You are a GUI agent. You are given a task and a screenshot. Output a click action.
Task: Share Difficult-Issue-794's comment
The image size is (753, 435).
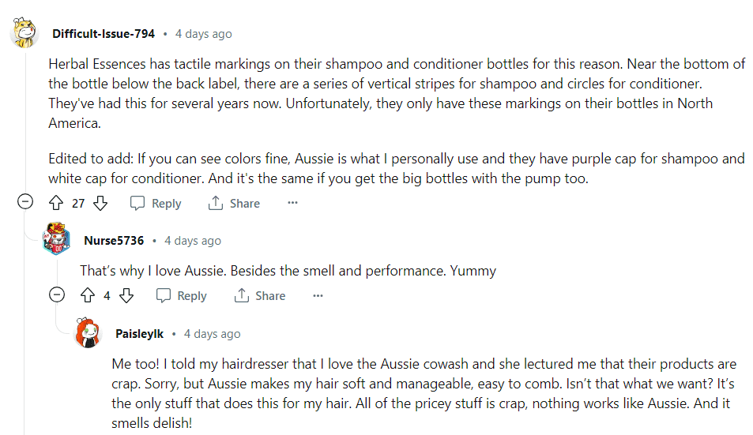[234, 203]
